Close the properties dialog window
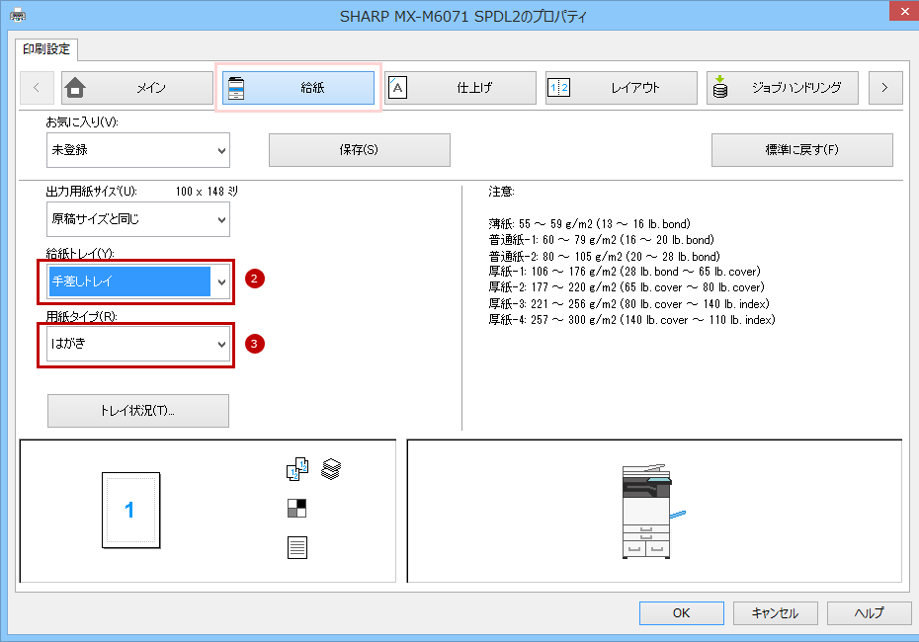Screen dimensions: 919x642 click(904, 11)
